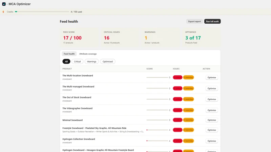
Task: Click the 4 / 100 used credits text
Action: (x=76, y=12)
